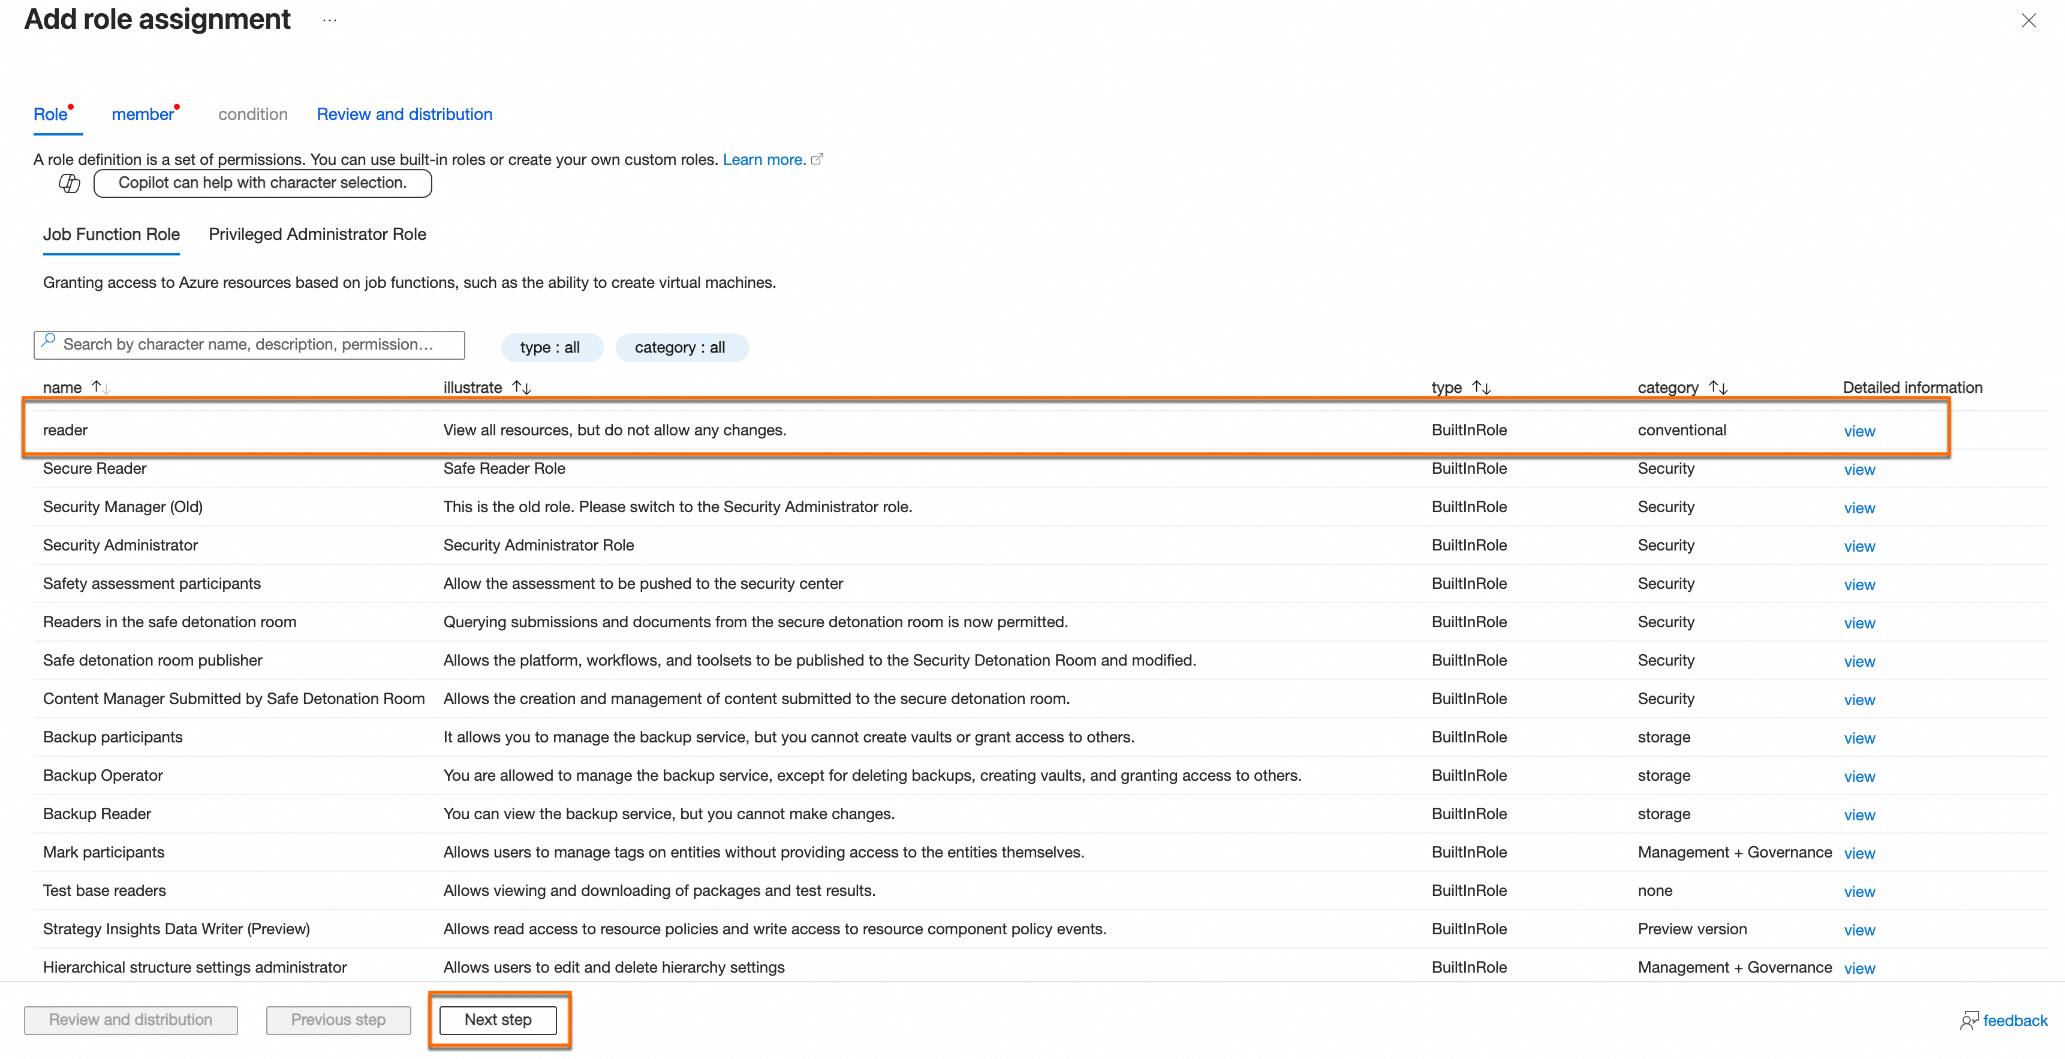This screenshot has width=2065, height=1059.
Task: View details for Backup Operator role
Action: [1859, 776]
